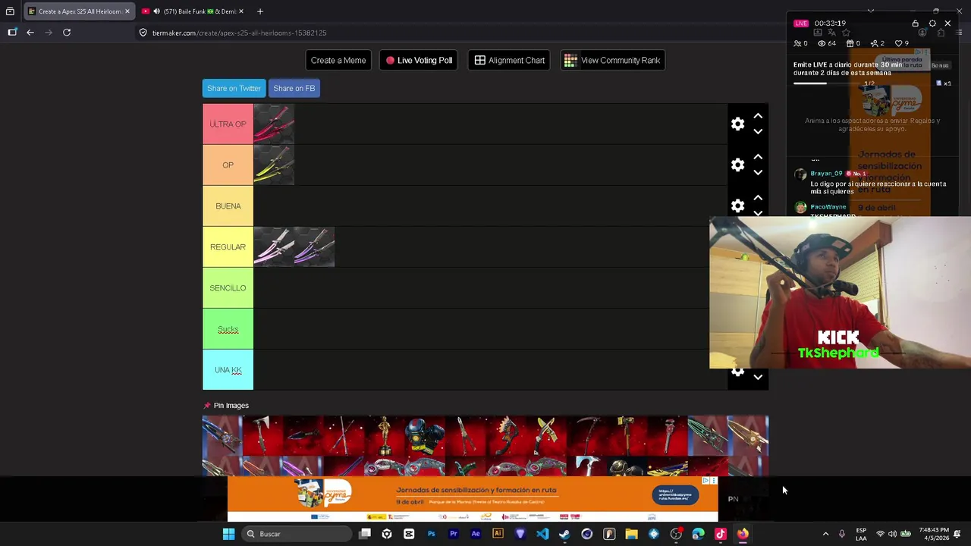Share tier list on FB
The image size is (971, 546).
[x=294, y=89]
